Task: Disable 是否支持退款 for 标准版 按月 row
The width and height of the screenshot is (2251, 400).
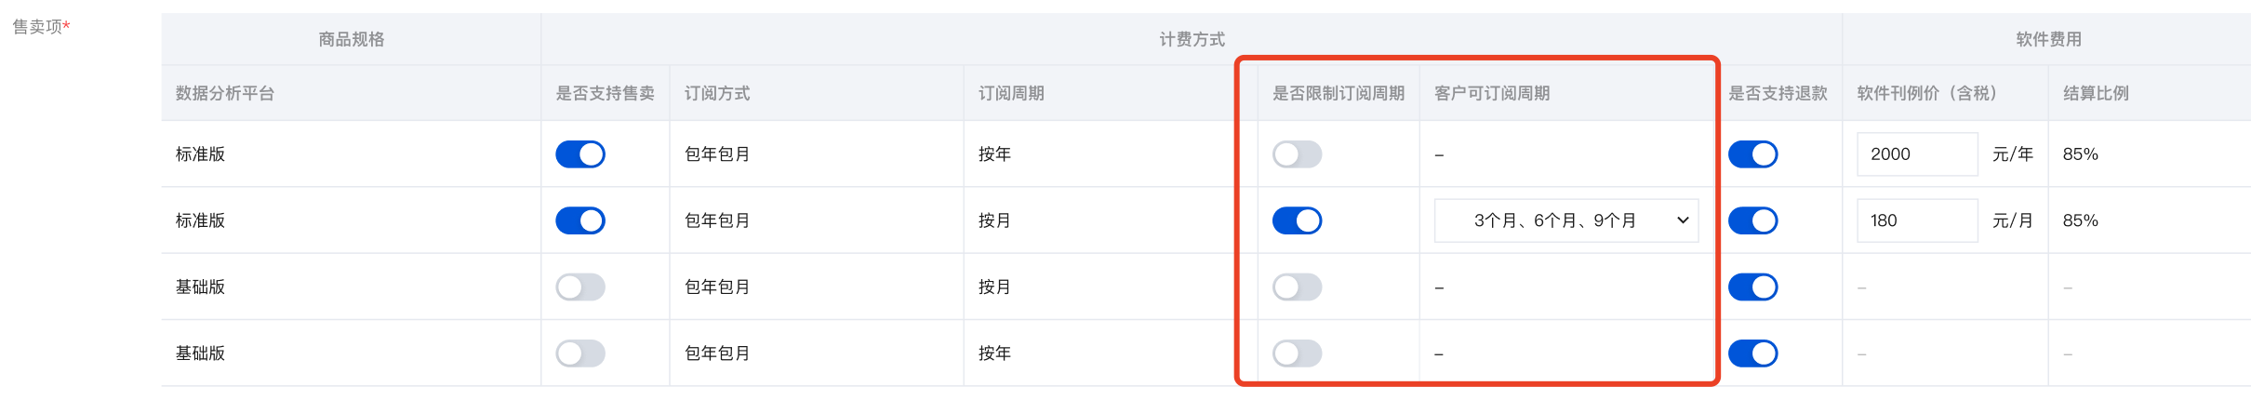Action: [x=1752, y=220]
